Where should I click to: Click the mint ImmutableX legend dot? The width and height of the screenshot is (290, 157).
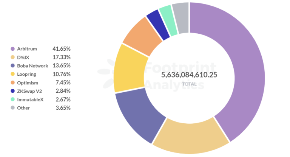(x=13, y=99)
